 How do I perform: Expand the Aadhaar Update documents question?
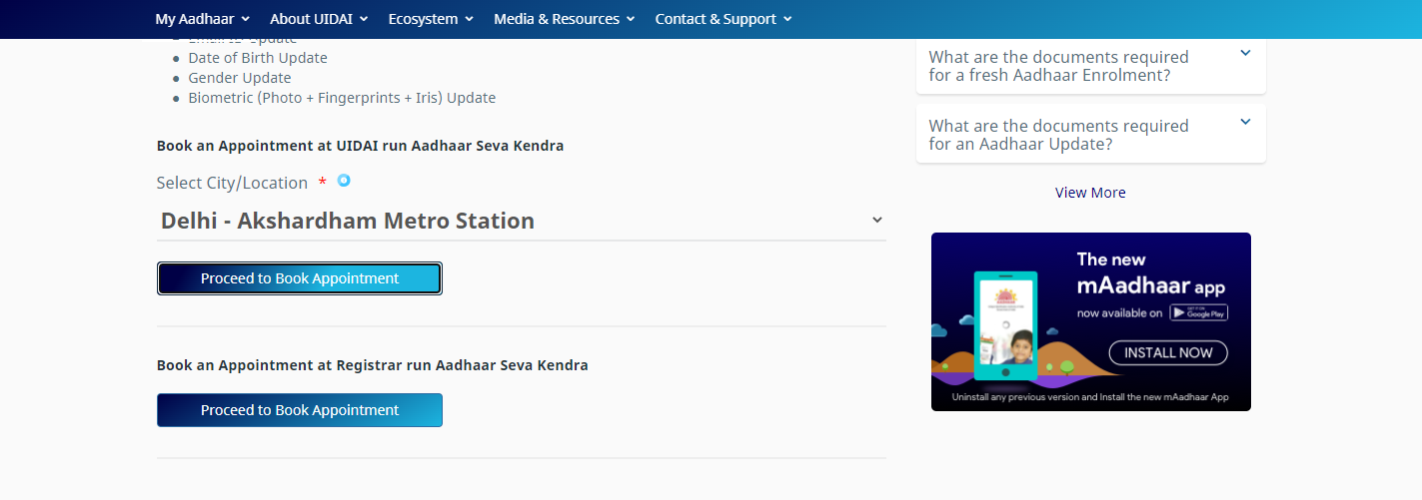coord(1091,135)
